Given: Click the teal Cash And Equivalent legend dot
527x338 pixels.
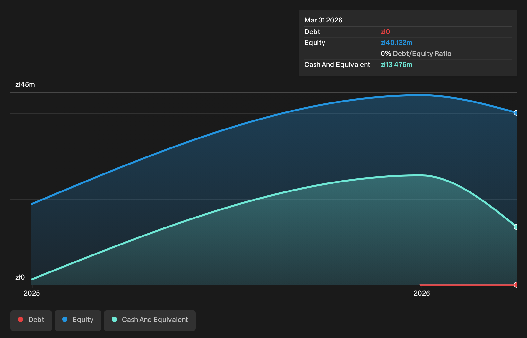Looking at the screenshot, I should click(x=114, y=319).
